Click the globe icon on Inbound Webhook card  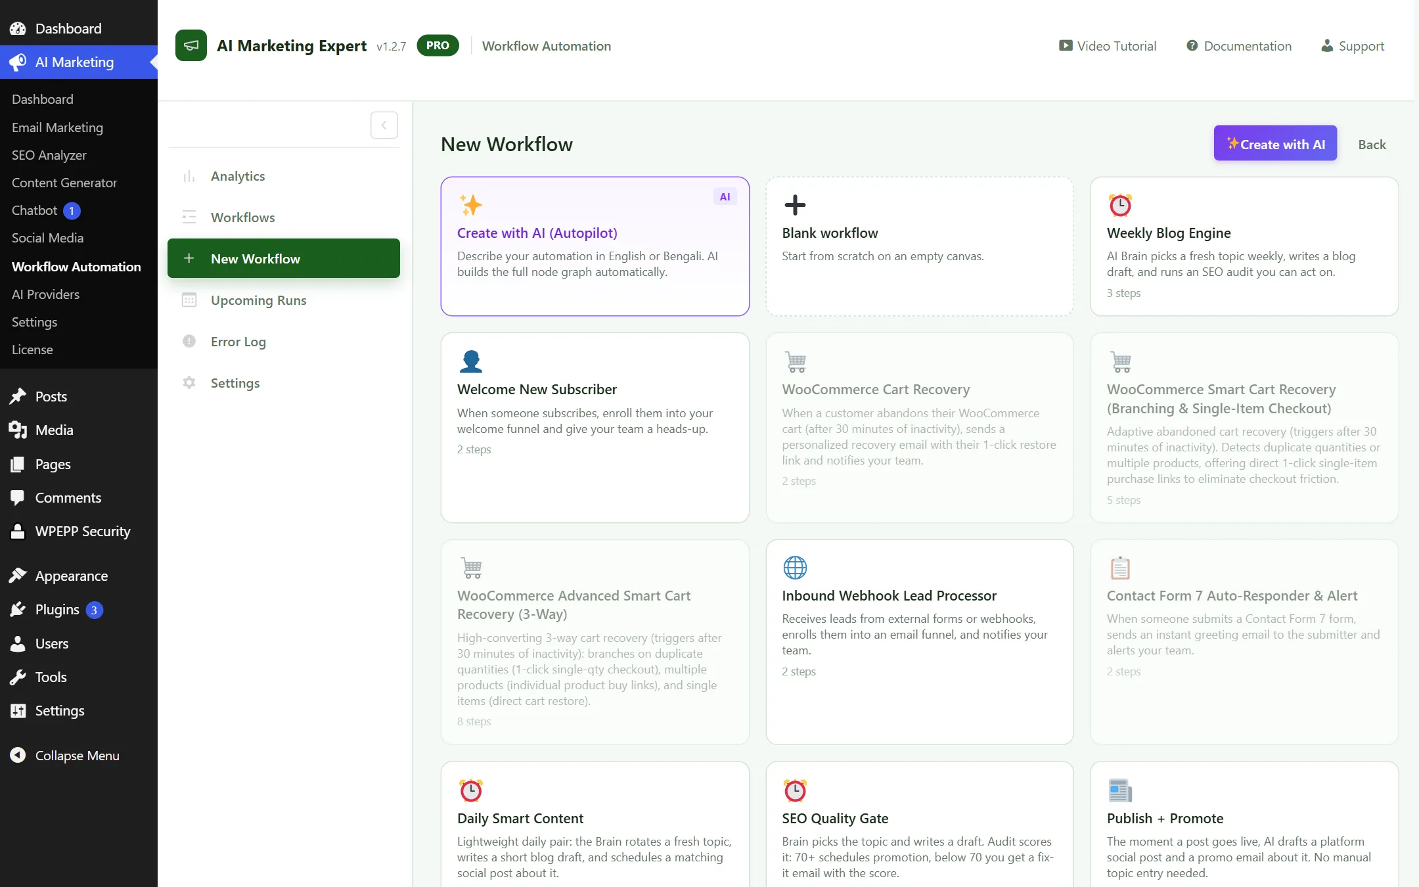[x=795, y=568]
